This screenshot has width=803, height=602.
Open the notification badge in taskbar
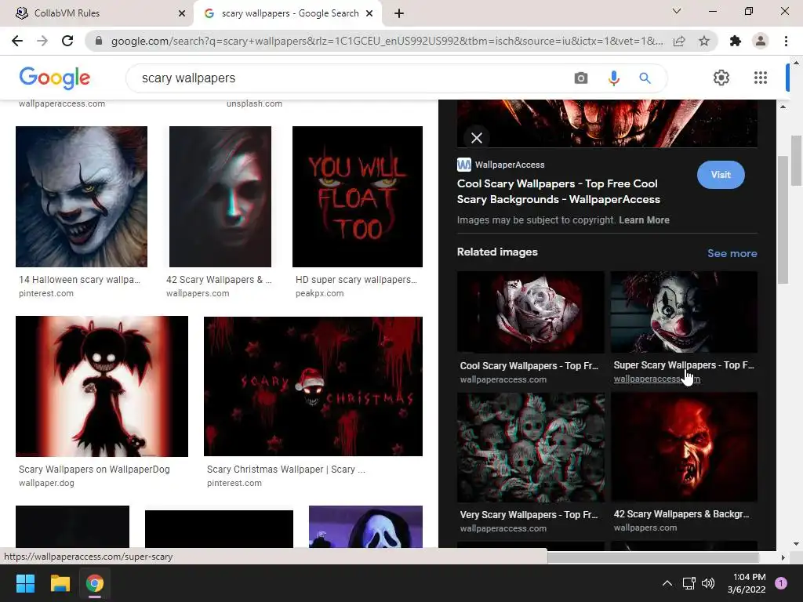tap(781, 582)
